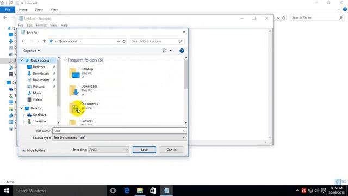Screen dimensions: 348x196
Task: Select Music in the navigation tree
Action: coord(37,93)
